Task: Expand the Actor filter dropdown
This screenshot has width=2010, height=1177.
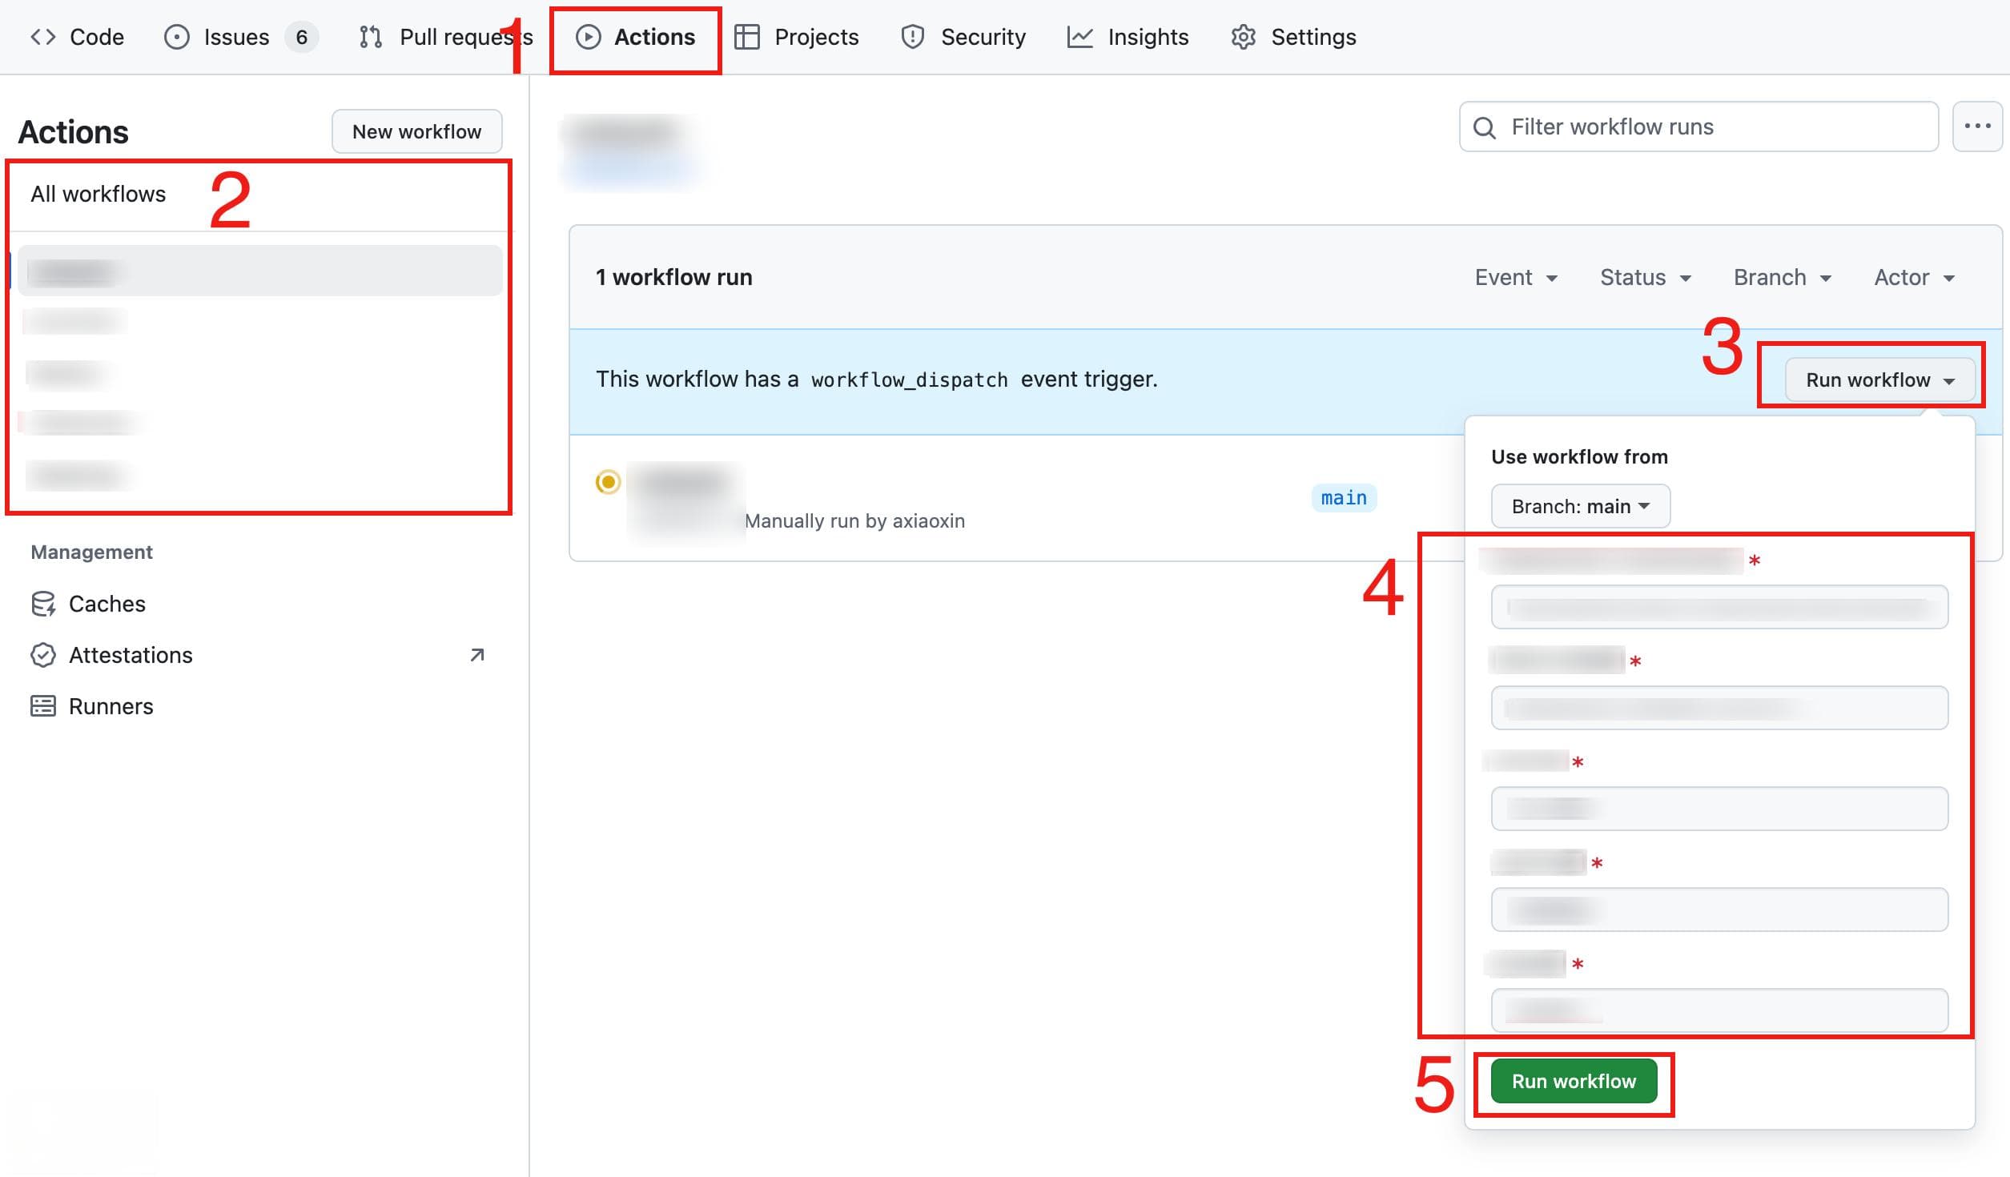Action: tap(1915, 277)
